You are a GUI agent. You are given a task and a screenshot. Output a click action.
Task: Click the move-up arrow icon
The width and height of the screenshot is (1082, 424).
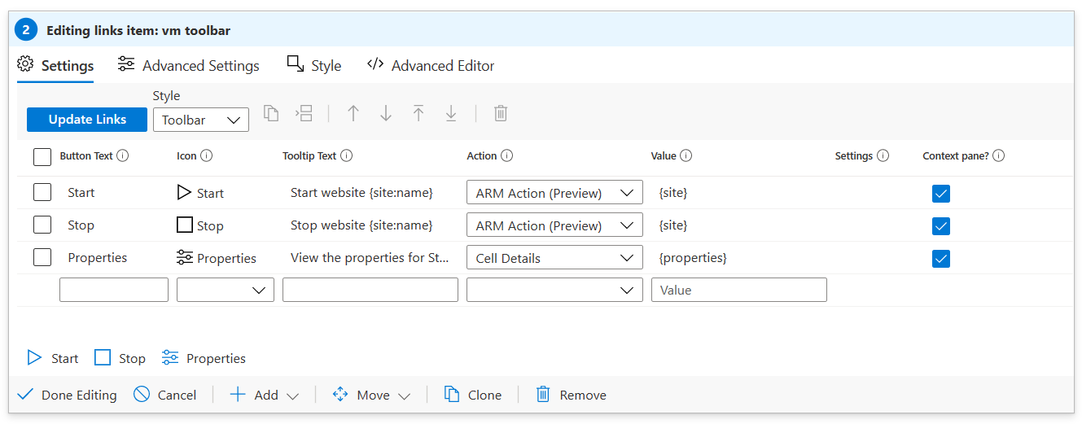pyautogui.click(x=353, y=113)
